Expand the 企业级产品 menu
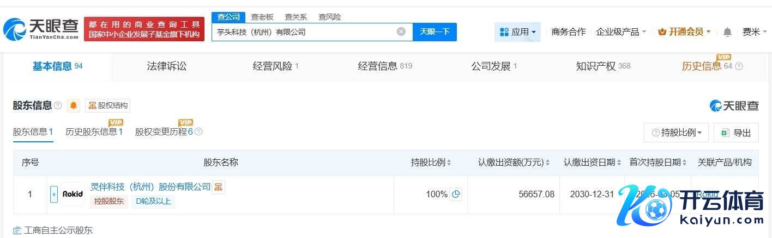This screenshot has height=238, width=772. (621, 32)
